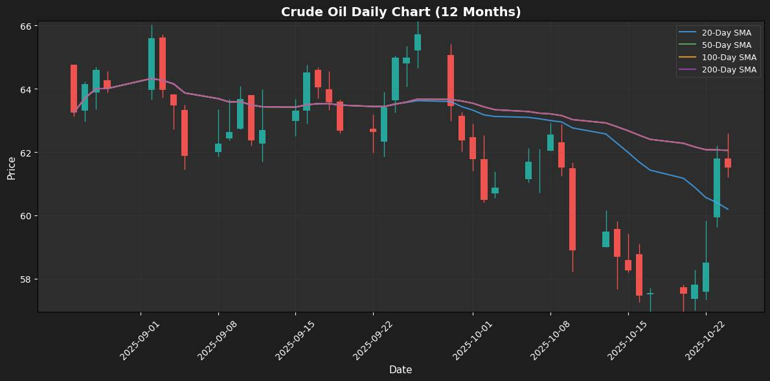This screenshot has width=770, height=381.
Task: Click the last red candlestick on the right
Action: point(728,163)
